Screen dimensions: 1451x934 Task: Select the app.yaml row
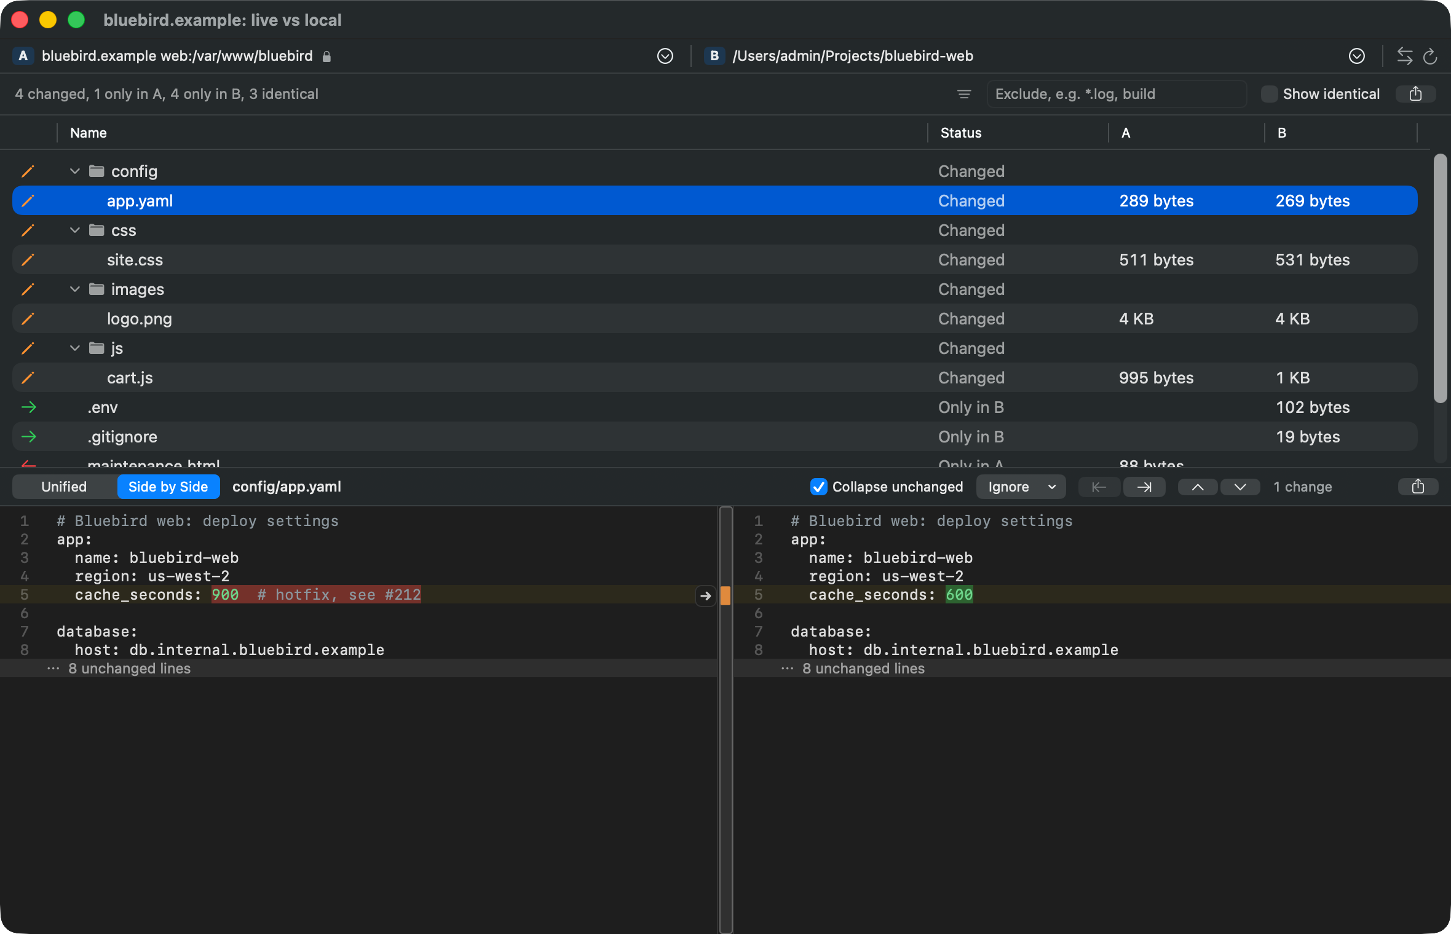tap(715, 201)
